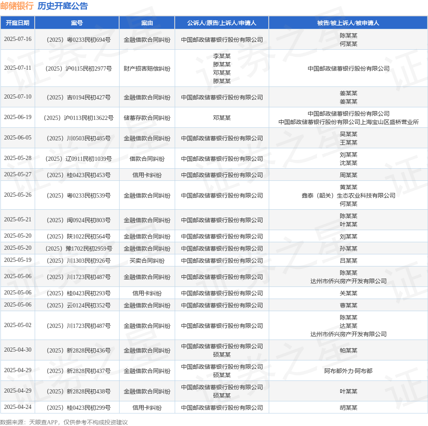Image resolution: width=428 pixels, height=426 pixels.
Task: Click 信用卡纠纷 in the 桂0423民初299号 row
Action: click(x=147, y=408)
